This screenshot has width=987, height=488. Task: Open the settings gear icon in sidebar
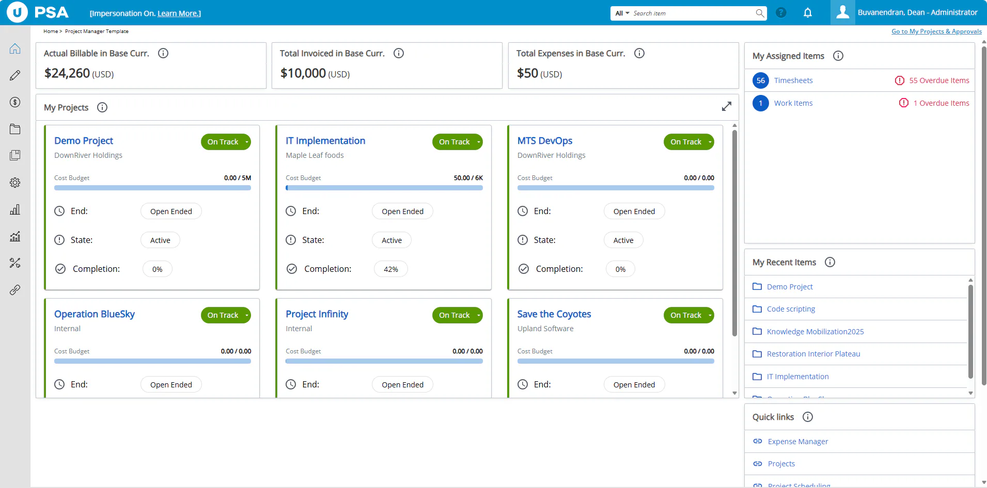(15, 183)
